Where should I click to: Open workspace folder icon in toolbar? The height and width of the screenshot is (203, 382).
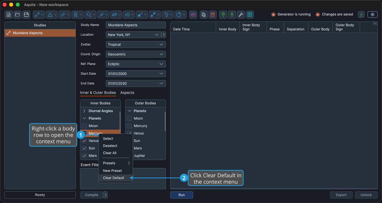17,15
